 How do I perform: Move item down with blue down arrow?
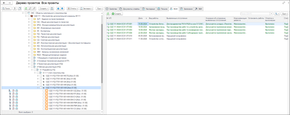(62, 8)
